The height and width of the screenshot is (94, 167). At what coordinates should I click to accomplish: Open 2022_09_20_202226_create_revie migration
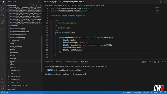click(x=27, y=23)
